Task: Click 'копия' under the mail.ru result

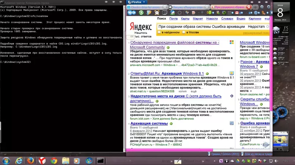Action: pyautogui.click(x=183, y=91)
